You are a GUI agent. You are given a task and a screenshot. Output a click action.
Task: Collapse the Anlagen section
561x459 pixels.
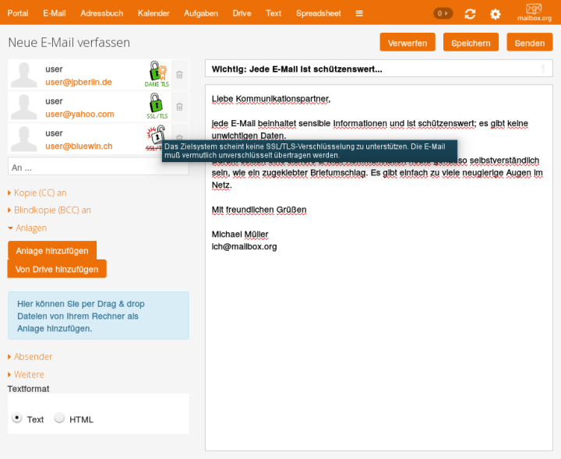30,228
